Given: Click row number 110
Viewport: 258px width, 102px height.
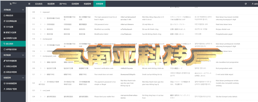Looking at the screenshot, I should [34, 18].
